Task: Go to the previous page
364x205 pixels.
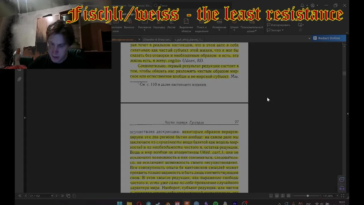Action: (26, 196)
